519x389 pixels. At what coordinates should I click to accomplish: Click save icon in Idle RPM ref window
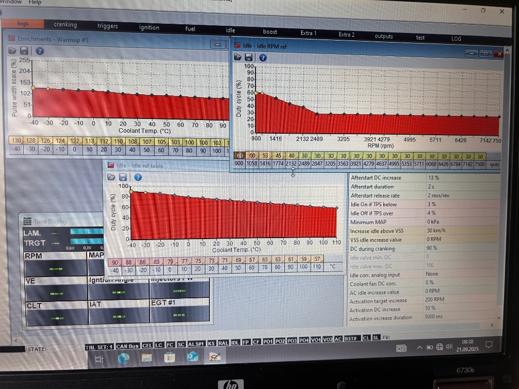(248, 58)
